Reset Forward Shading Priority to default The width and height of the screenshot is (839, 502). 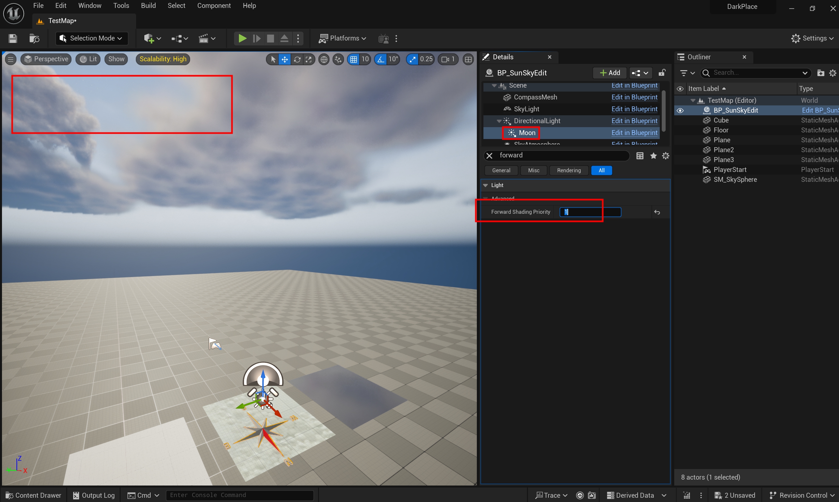coord(657,212)
